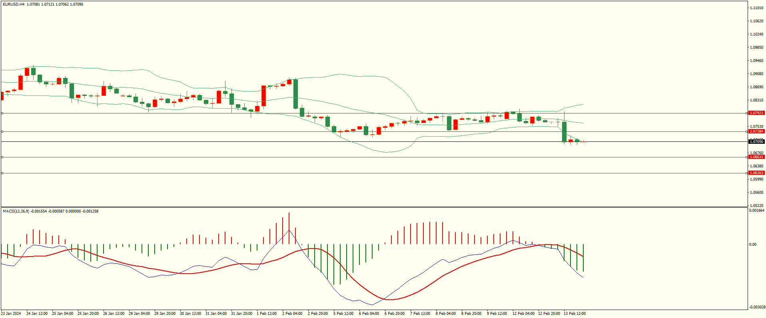Click the red 1.07921 price level tag
The image size is (766, 318).
756,113
